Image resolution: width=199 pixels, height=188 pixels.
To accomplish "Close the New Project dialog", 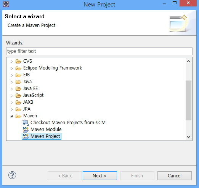I will coord(188,3).
